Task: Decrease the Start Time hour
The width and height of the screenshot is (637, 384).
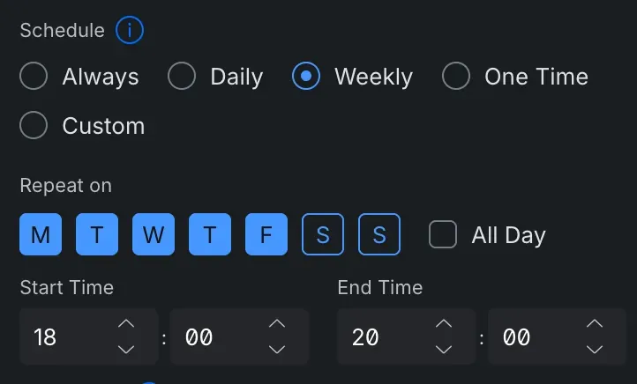Action: pyautogui.click(x=126, y=349)
